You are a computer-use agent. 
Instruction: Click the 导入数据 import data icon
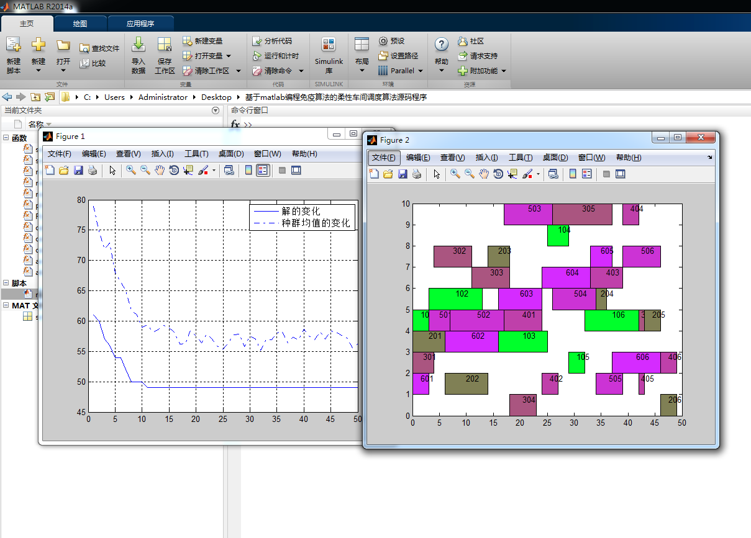click(x=139, y=45)
